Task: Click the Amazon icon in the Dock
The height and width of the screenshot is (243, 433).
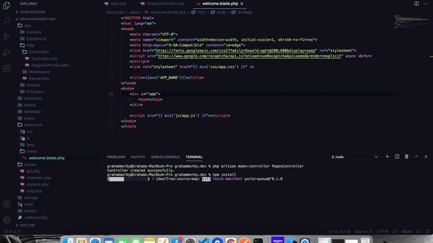Action: (x=277, y=240)
